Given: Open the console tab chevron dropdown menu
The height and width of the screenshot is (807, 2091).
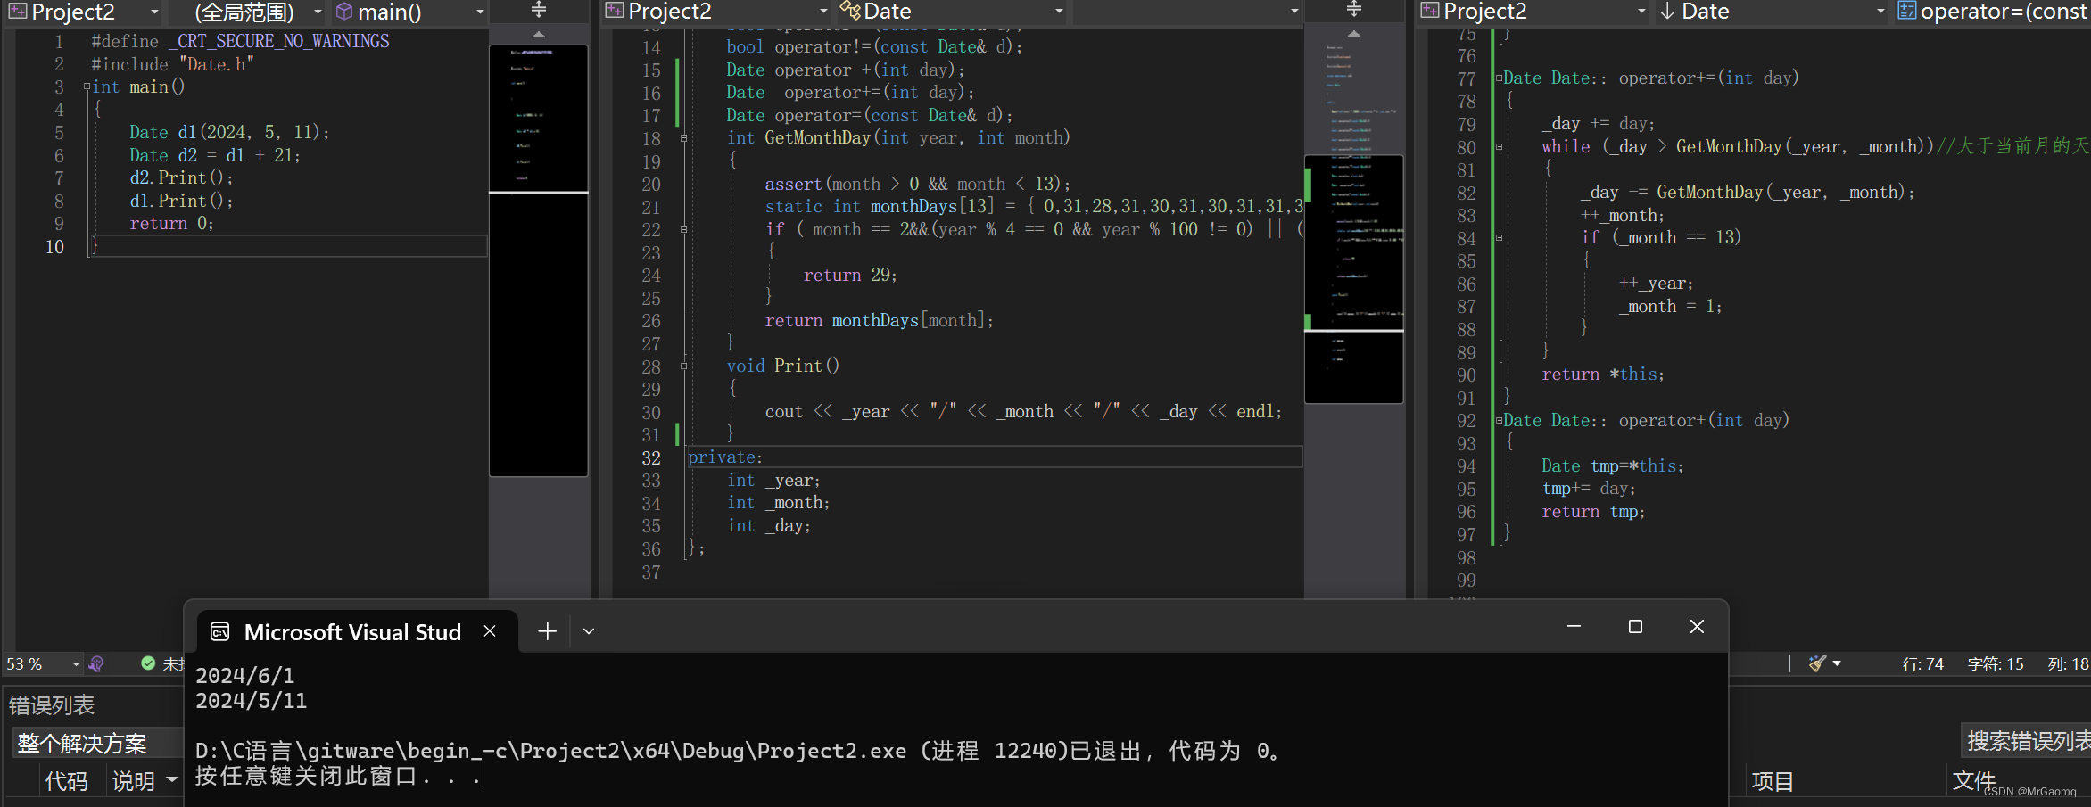Looking at the screenshot, I should (589, 631).
